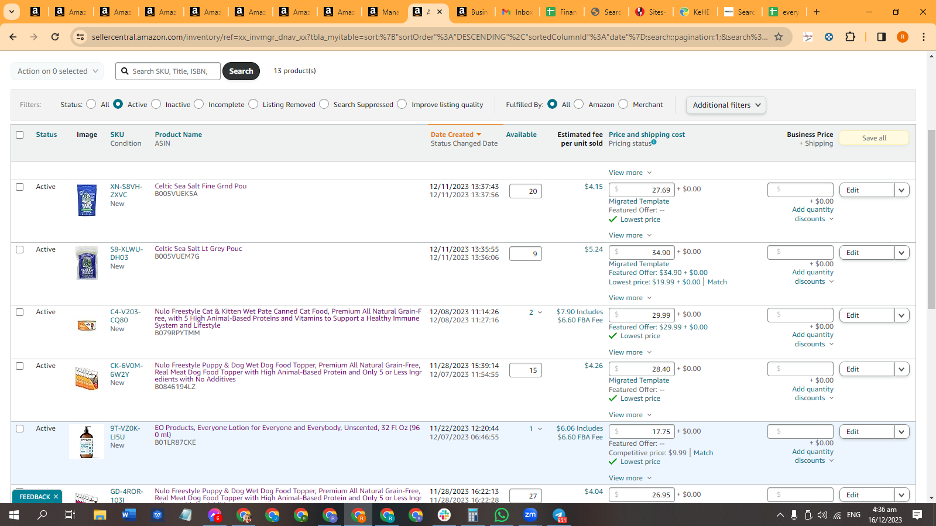Select checkbox for Nulo Cat & Kitten row
Screen dimensions: 936x526
pos(19,312)
